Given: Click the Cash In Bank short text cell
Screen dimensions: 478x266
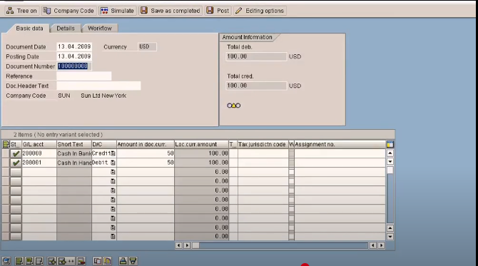Looking at the screenshot, I should (74, 153).
